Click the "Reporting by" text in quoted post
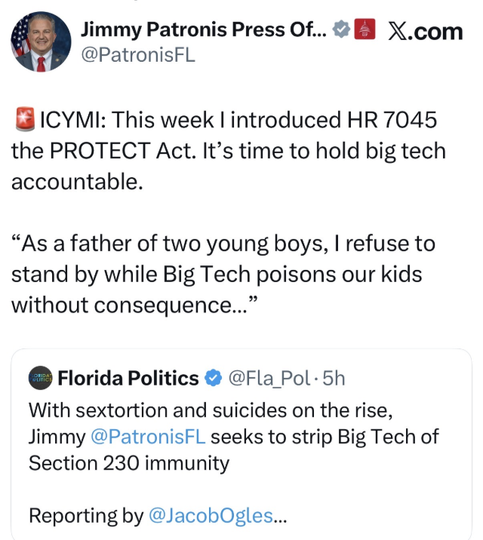This screenshot has height=540, width=483. [85, 515]
